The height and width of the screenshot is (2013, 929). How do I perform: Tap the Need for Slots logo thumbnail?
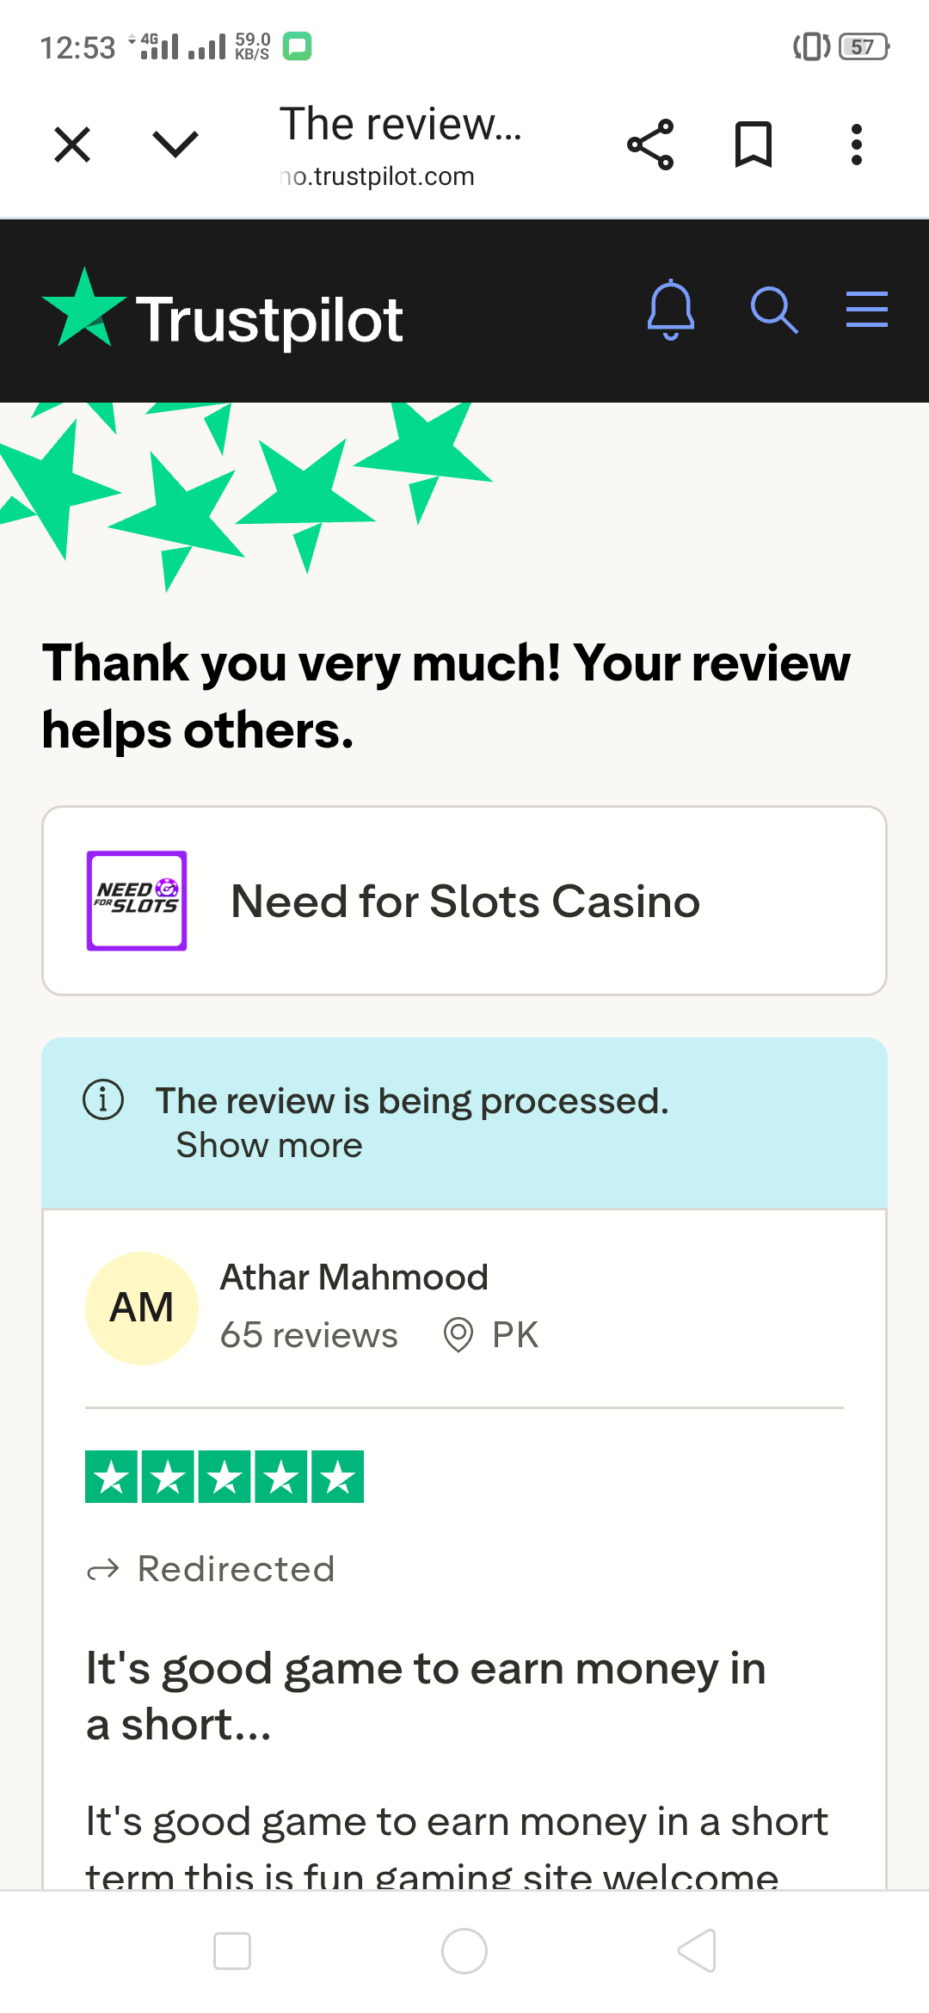pyautogui.click(x=137, y=901)
